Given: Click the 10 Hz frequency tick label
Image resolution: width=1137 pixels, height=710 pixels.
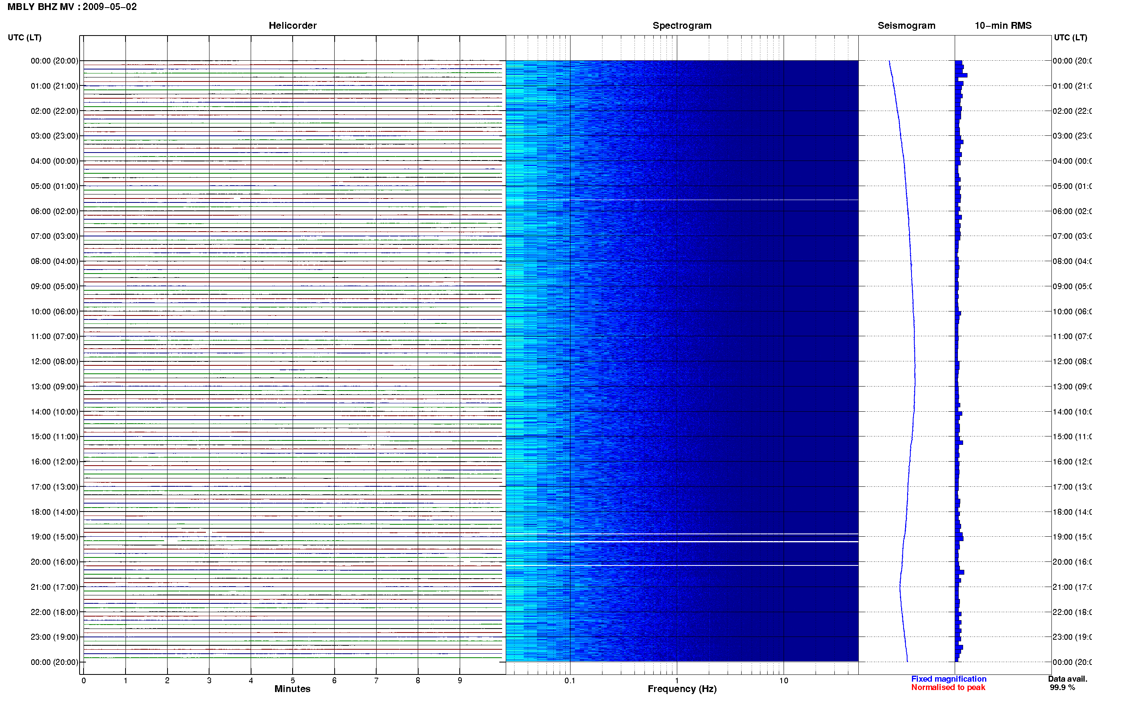Looking at the screenshot, I should [x=784, y=680].
